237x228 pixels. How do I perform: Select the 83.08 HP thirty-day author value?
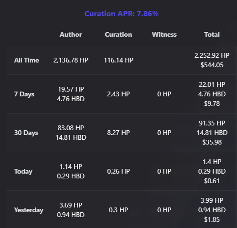point(71,128)
